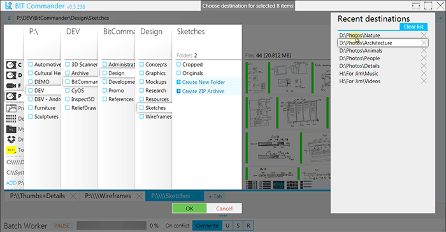Remove D:\Photos\Nature from recent destinations
The width and height of the screenshot is (446, 232).
tap(424, 35)
